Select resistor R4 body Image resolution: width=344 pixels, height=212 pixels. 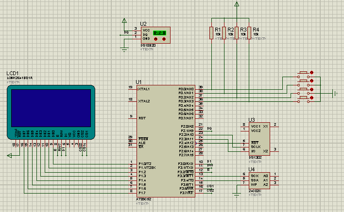click(x=249, y=33)
